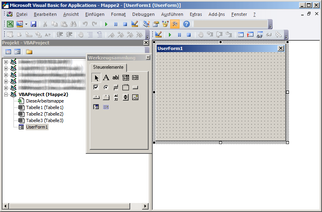322x212 pixels.
Task: Select Tabelle2 (Tabelle2) in the tree
Action: (45, 114)
